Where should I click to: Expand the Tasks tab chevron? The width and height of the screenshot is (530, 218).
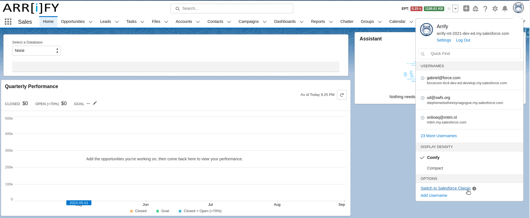point(142,22)
